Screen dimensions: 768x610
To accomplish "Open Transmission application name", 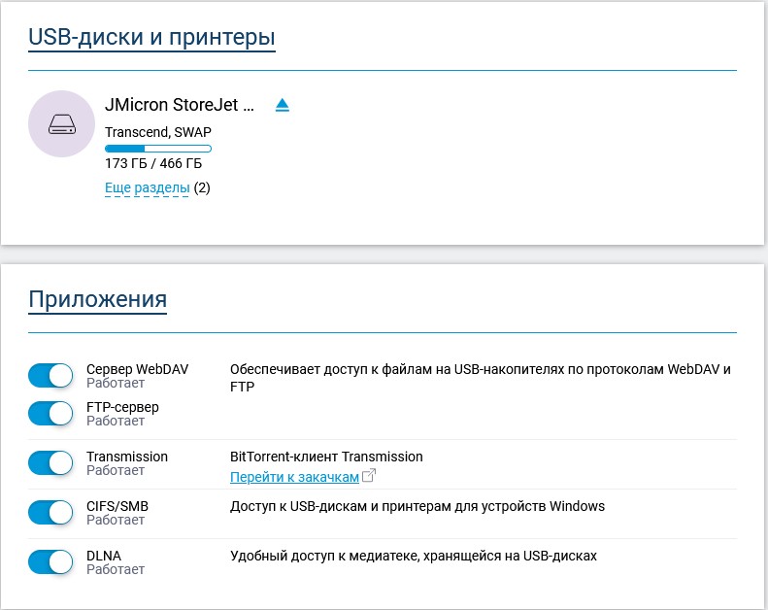I will (x=127, y=457).
